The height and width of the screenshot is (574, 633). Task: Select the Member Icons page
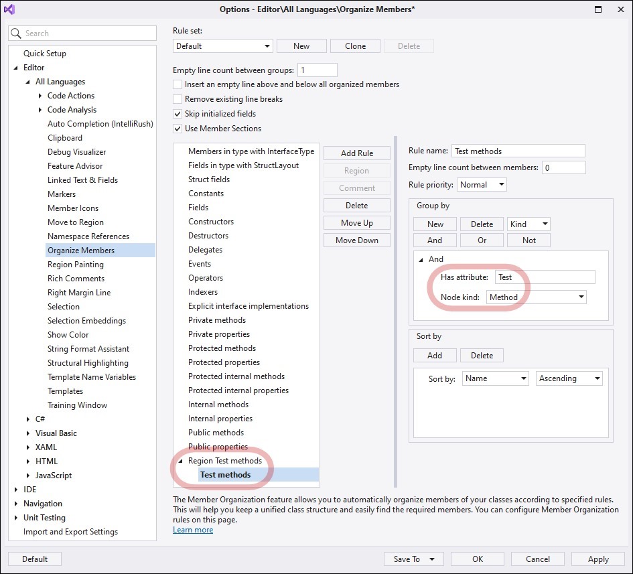coord(72,208)
